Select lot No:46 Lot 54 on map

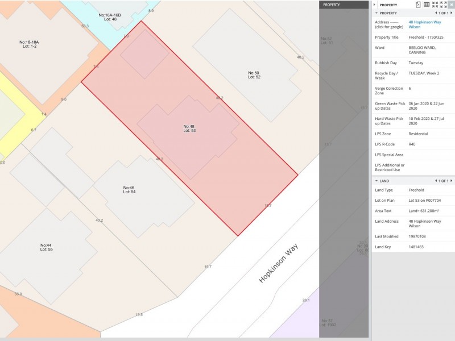click(x=129, y=189)
